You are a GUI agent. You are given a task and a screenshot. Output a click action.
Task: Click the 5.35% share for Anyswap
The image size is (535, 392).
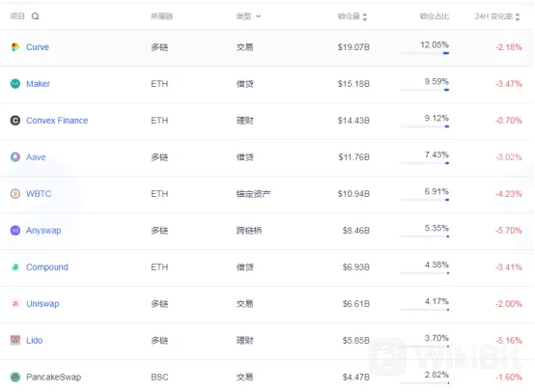[x=436, y=228]
